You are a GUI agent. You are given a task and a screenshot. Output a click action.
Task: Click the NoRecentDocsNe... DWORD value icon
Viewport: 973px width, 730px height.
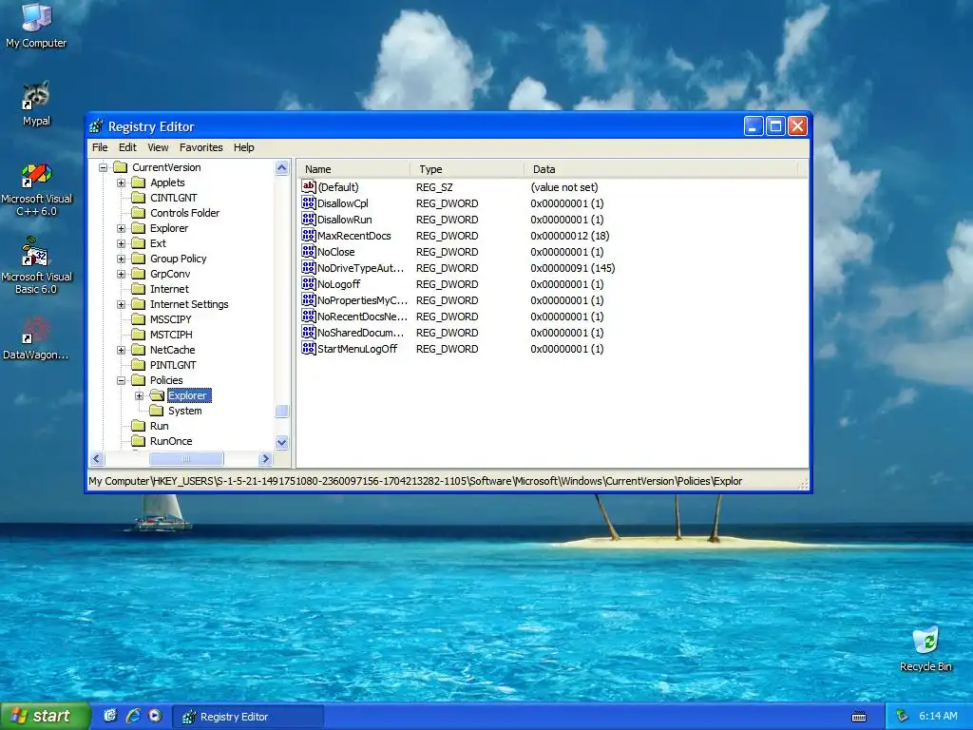click(309, 316)
